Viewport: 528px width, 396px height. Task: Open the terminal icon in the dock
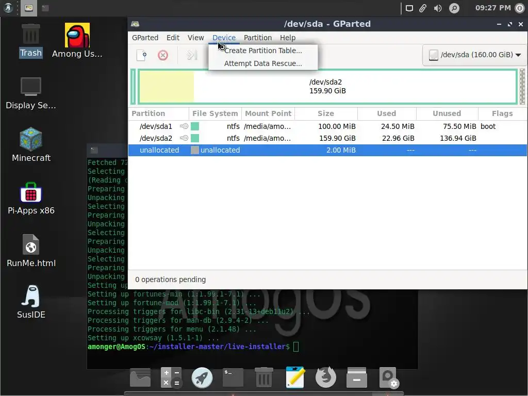[233, 377]
